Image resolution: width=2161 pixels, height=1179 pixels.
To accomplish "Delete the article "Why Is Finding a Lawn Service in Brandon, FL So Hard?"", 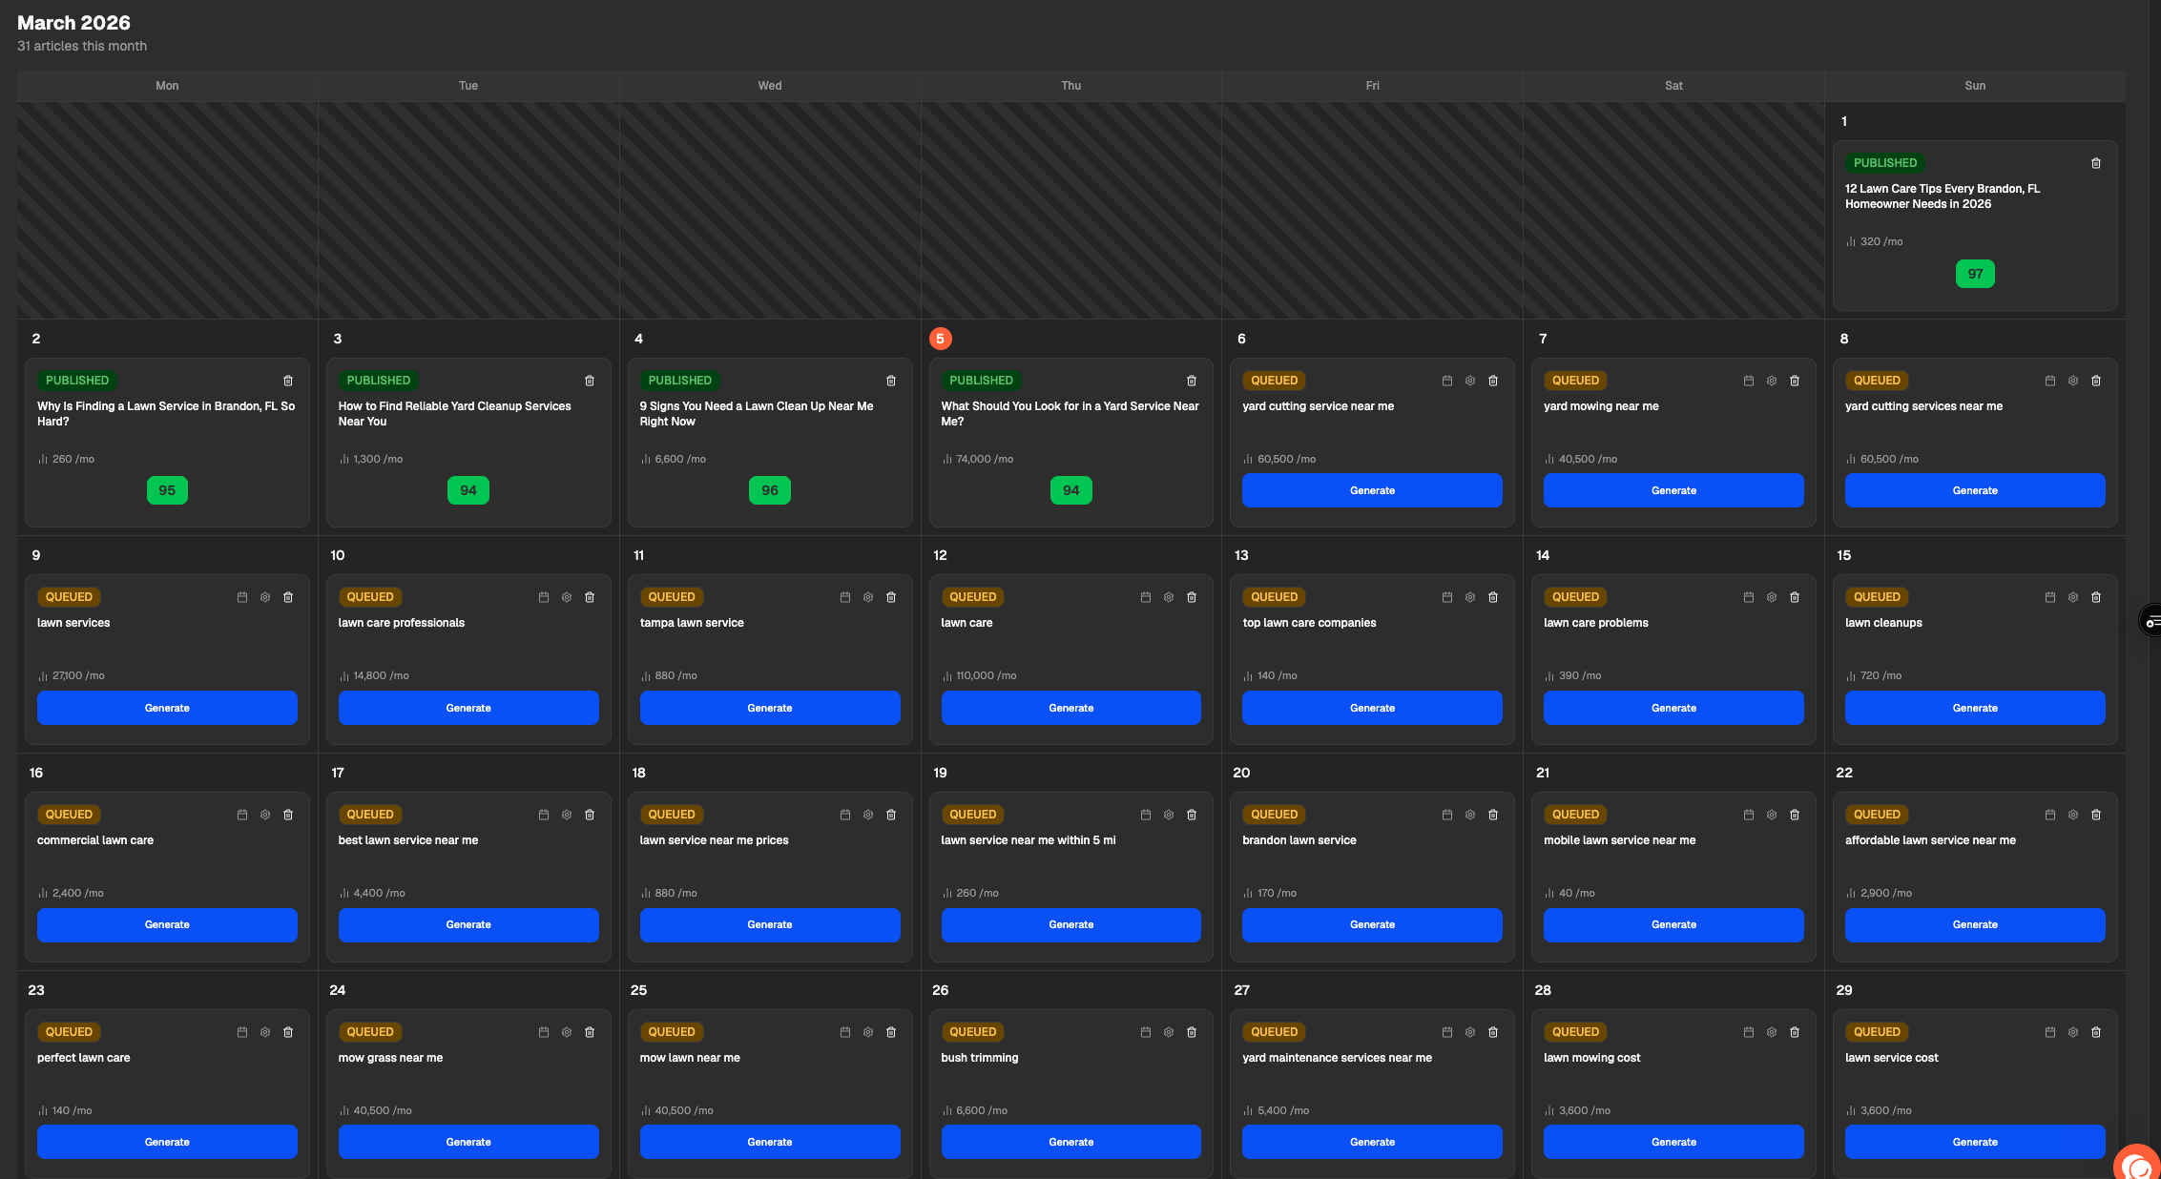I will (x=288, y=380).
